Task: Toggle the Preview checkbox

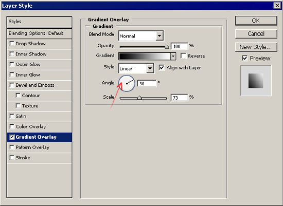Action: pyautogui.click(x=245, y=58)
